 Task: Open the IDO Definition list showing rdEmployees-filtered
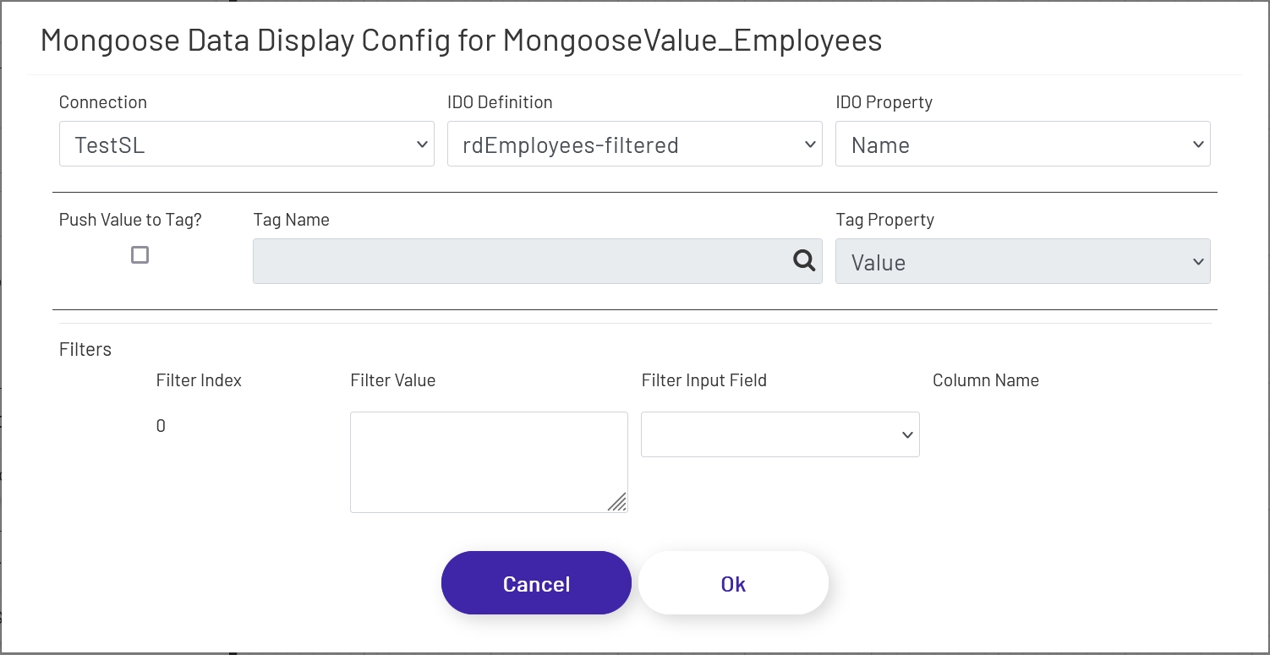pyautogui.click(x=634, y=144)
